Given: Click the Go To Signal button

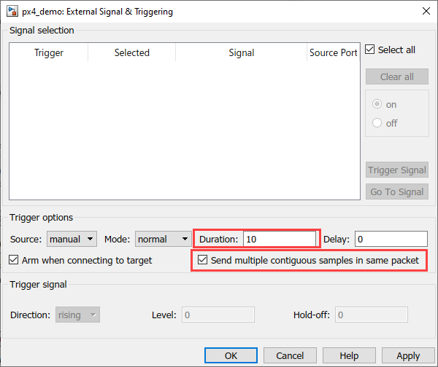Looking at the screenshot, I should (396, 192).
